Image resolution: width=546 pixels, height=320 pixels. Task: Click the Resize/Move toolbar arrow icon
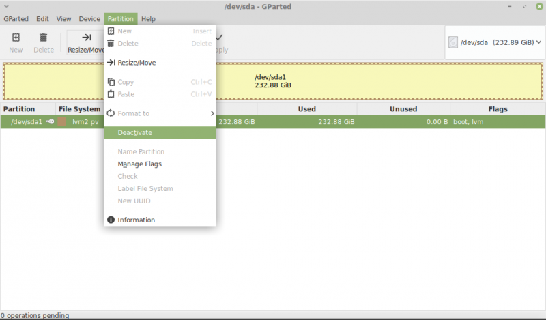pos(87,38)
